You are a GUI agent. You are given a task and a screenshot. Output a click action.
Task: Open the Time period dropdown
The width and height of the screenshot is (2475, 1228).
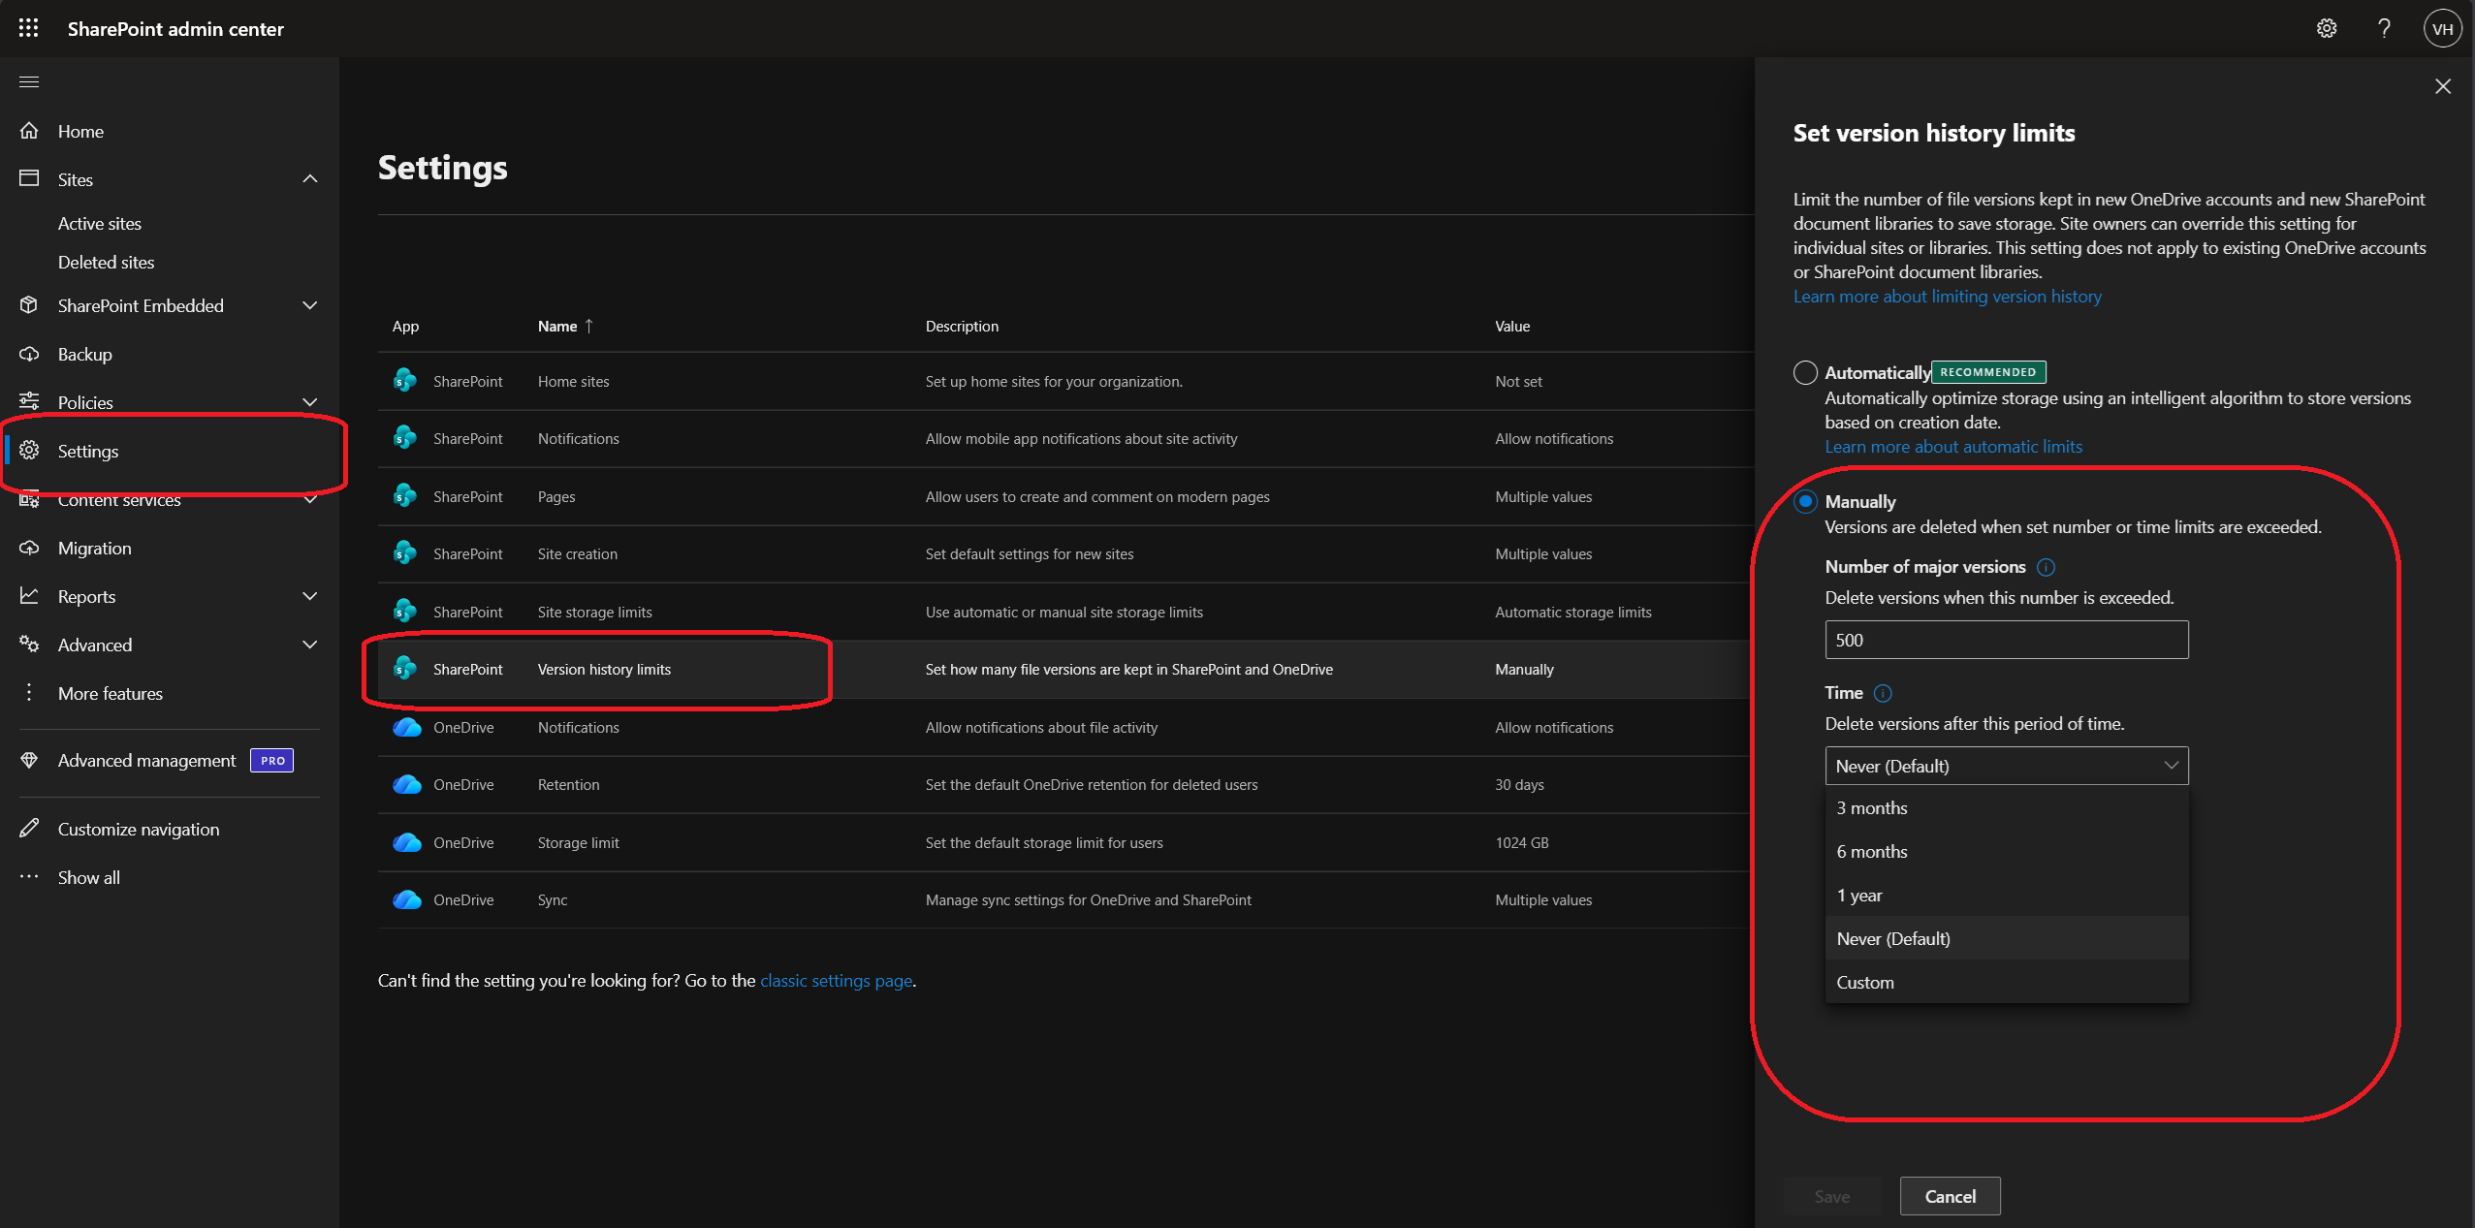[x=2006, y=766]
